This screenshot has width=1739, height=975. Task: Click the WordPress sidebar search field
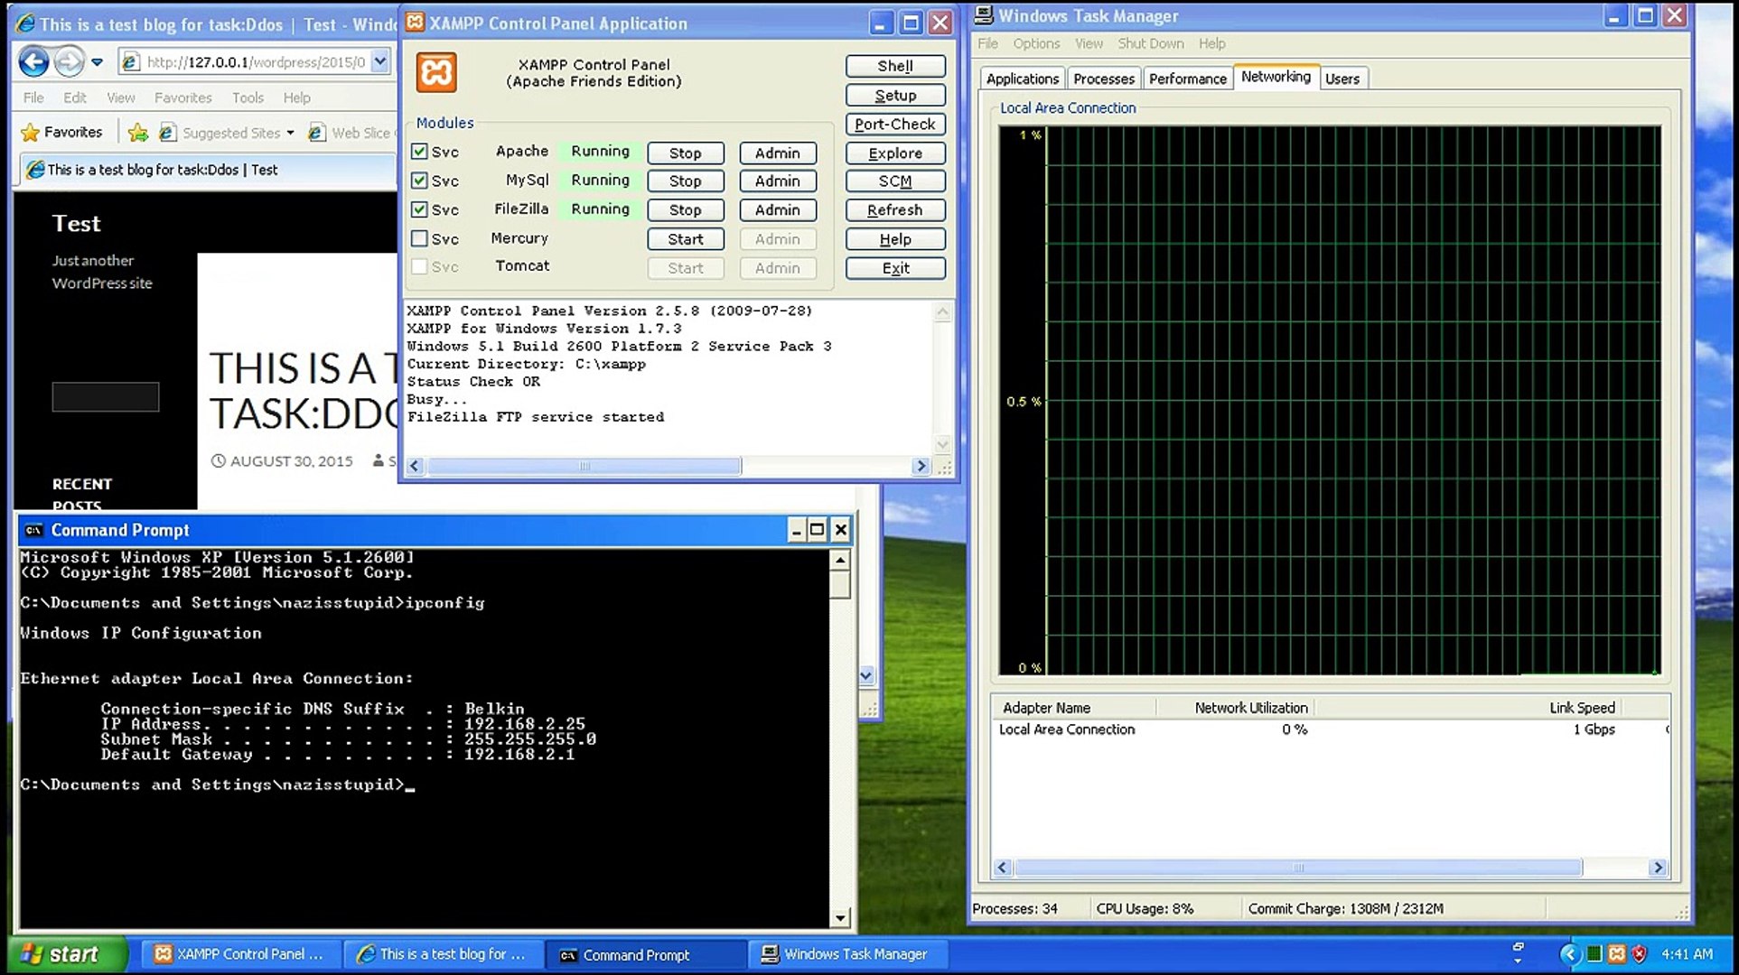coord(106,396)
